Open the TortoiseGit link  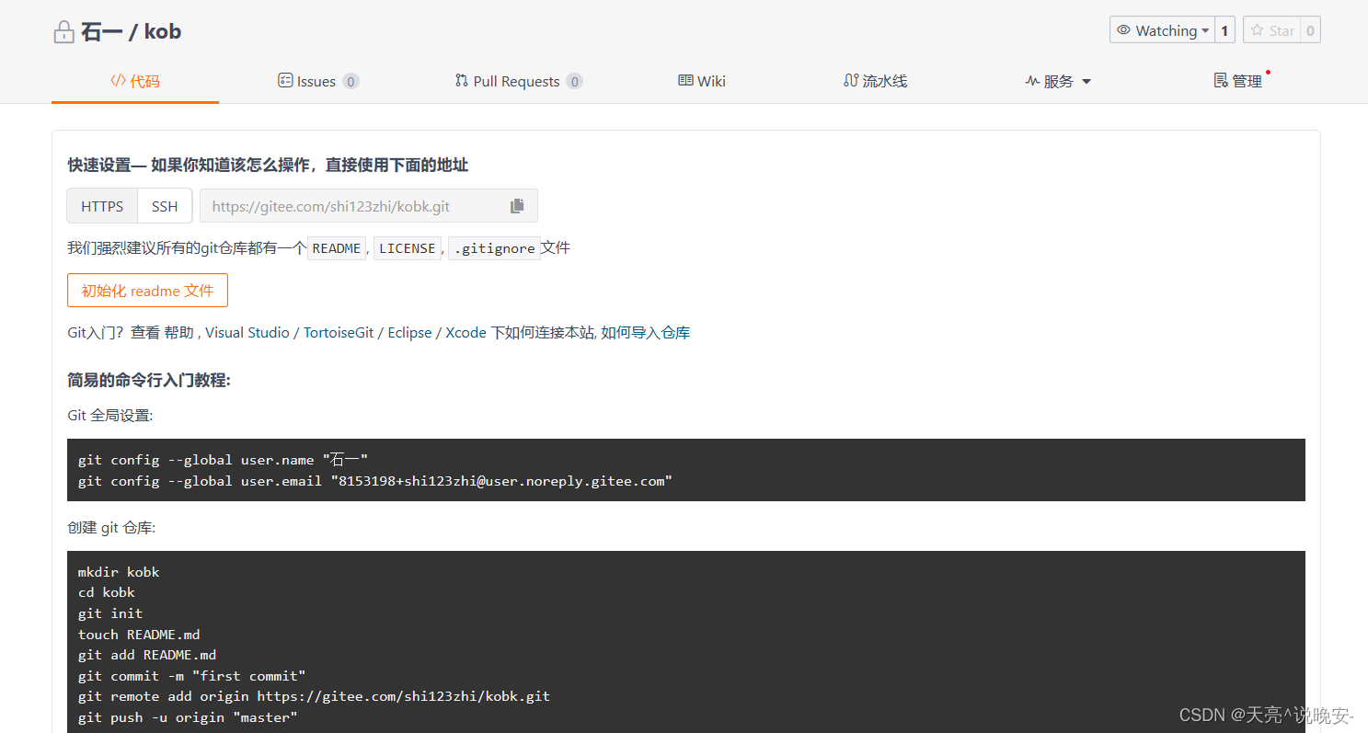339,333
